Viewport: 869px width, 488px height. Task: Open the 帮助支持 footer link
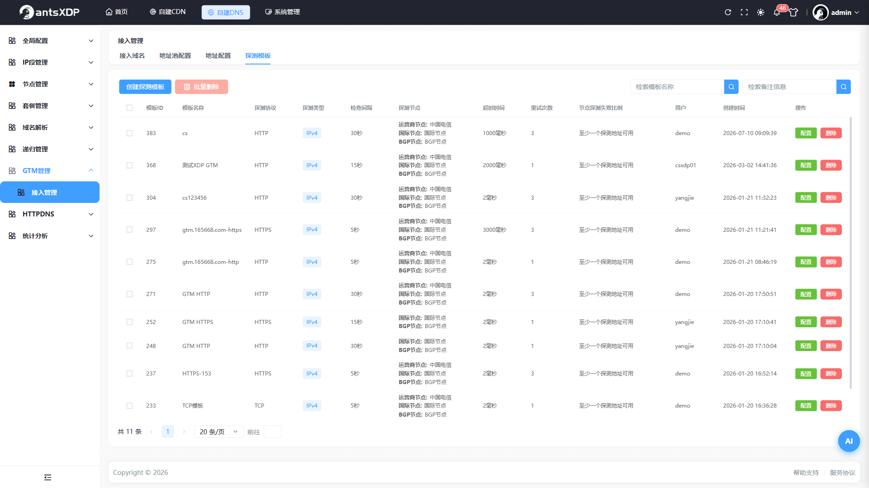click(806, 473)
